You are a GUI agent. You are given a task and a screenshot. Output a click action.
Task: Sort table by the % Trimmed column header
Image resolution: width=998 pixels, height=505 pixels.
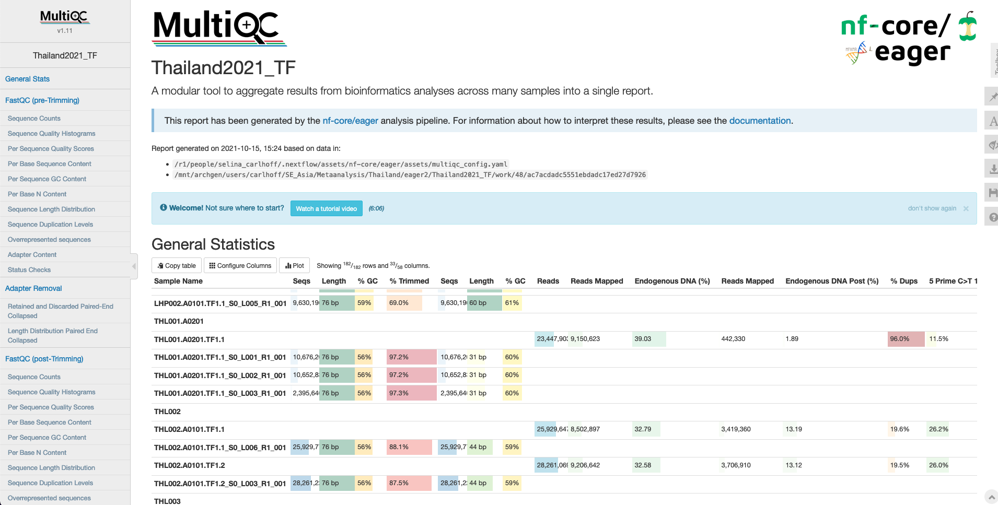tap(409, 281)
